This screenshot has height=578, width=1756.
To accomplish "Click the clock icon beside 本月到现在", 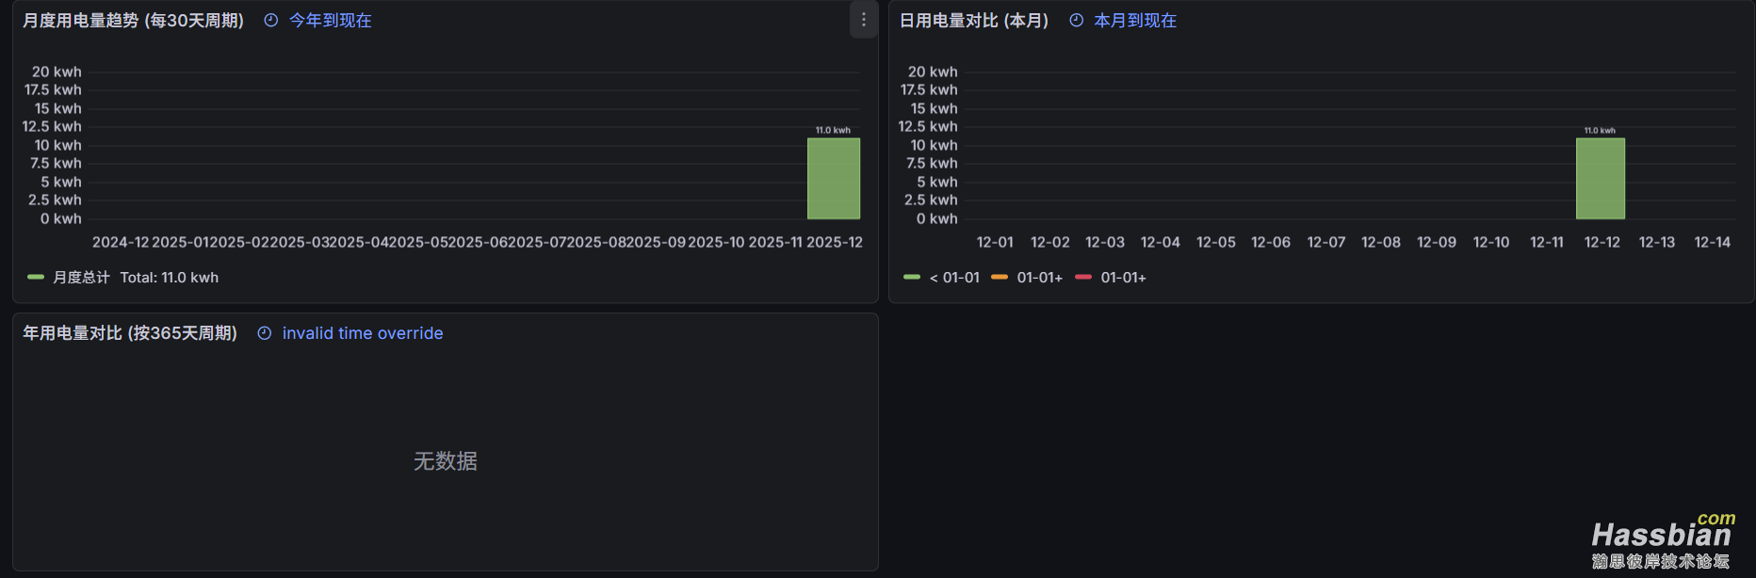I will (x=1076, y=21).
